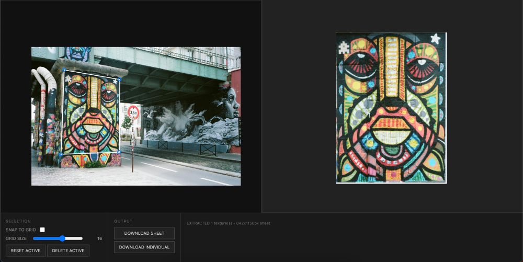
Task: Click the Delete Active button
Action: [68, 250]
